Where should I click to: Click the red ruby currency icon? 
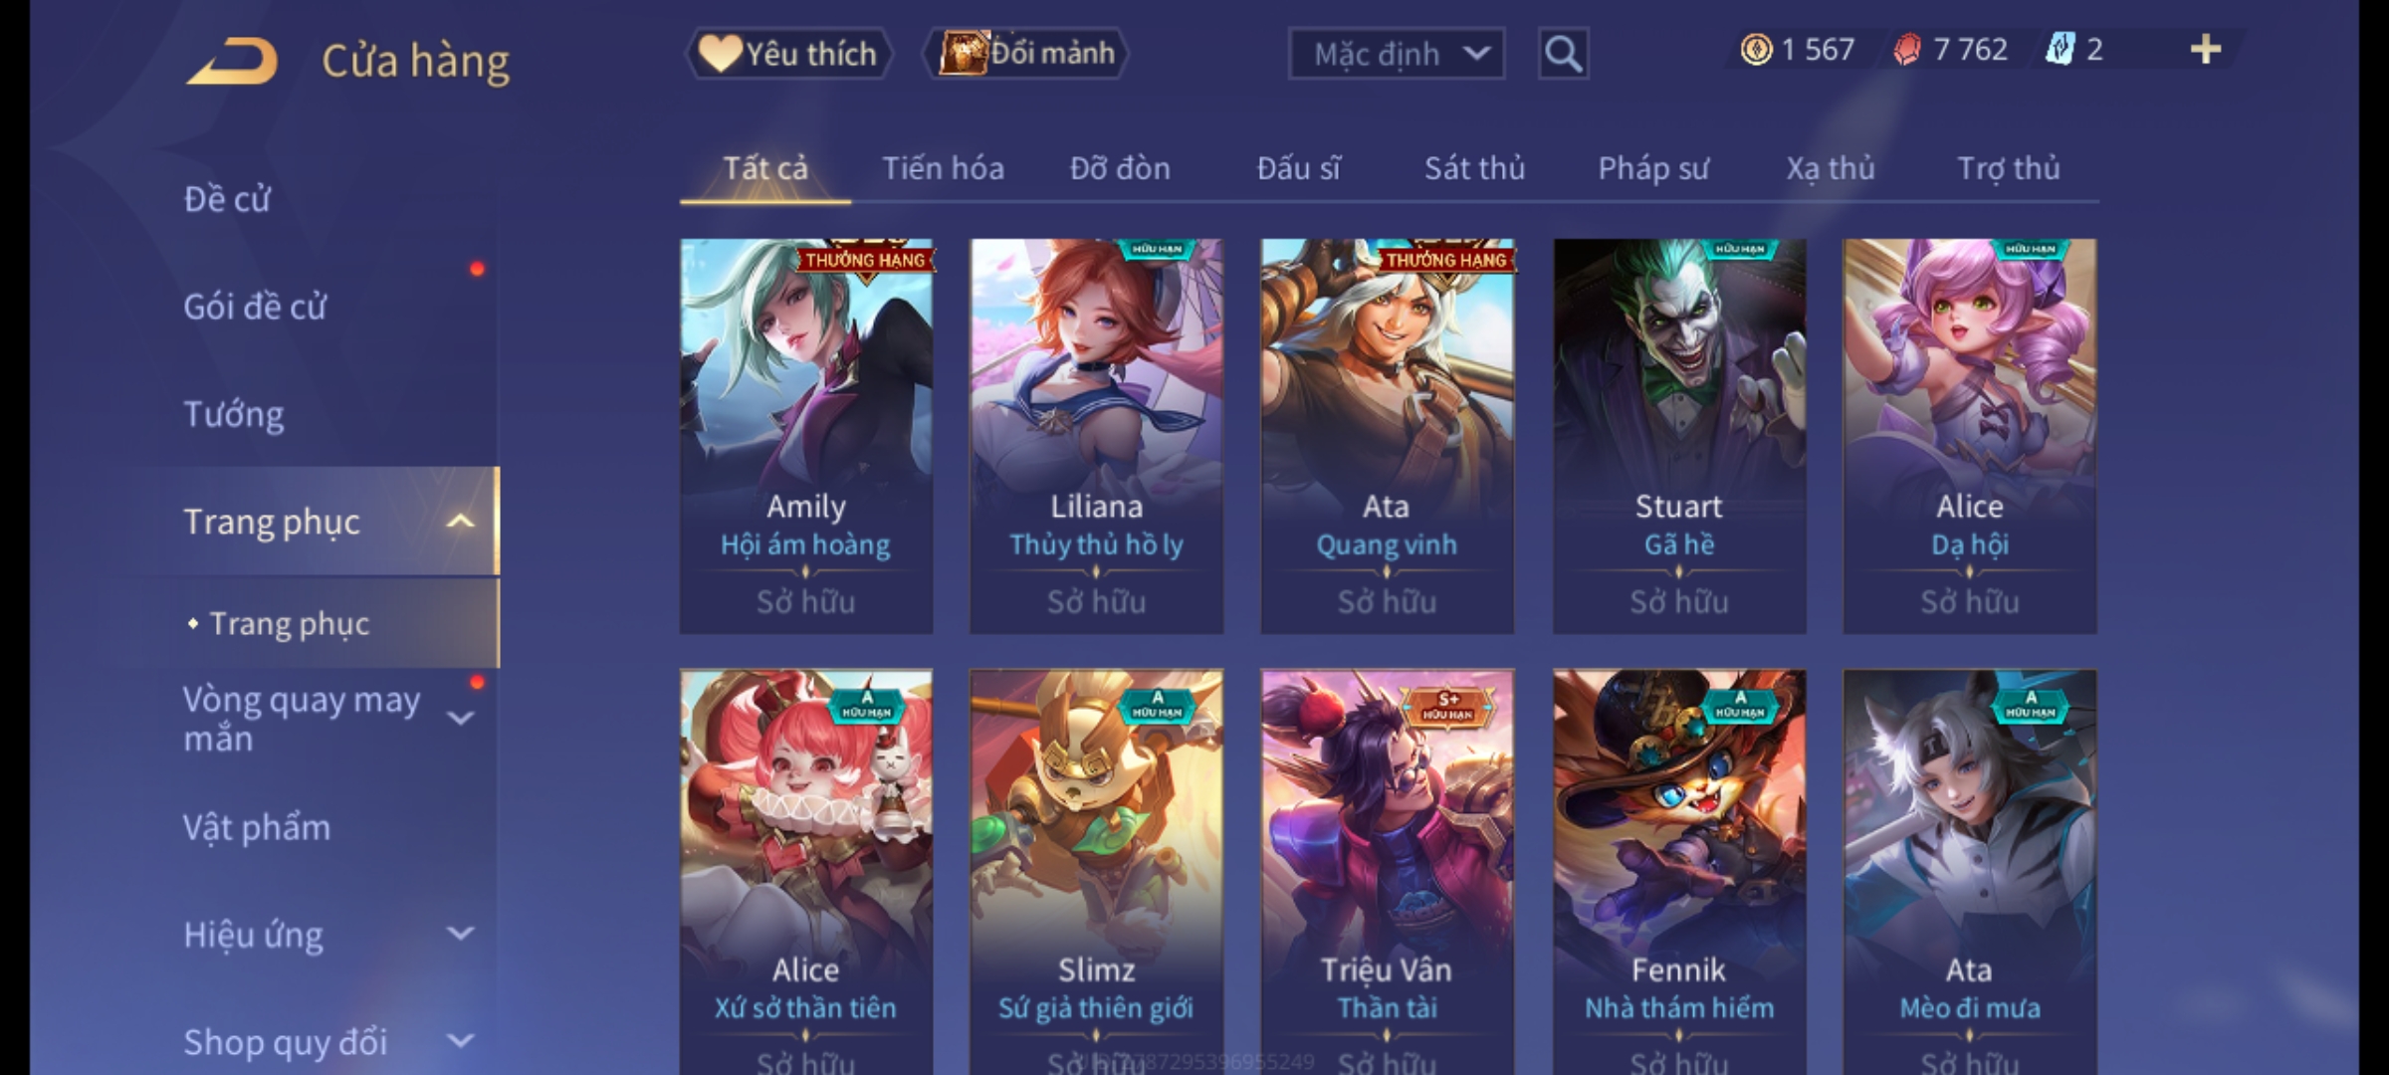(1906, 50)
